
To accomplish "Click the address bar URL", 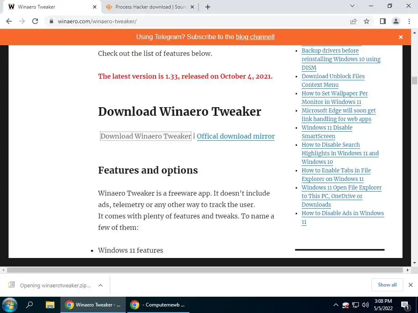I will pyautogui.click(x=97, y=21).
